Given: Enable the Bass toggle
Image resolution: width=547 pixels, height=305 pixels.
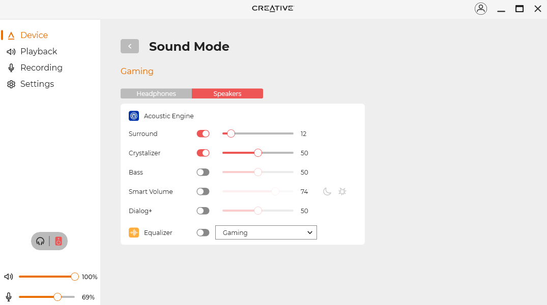Looking at the screenshot, I should coord(203,173).
